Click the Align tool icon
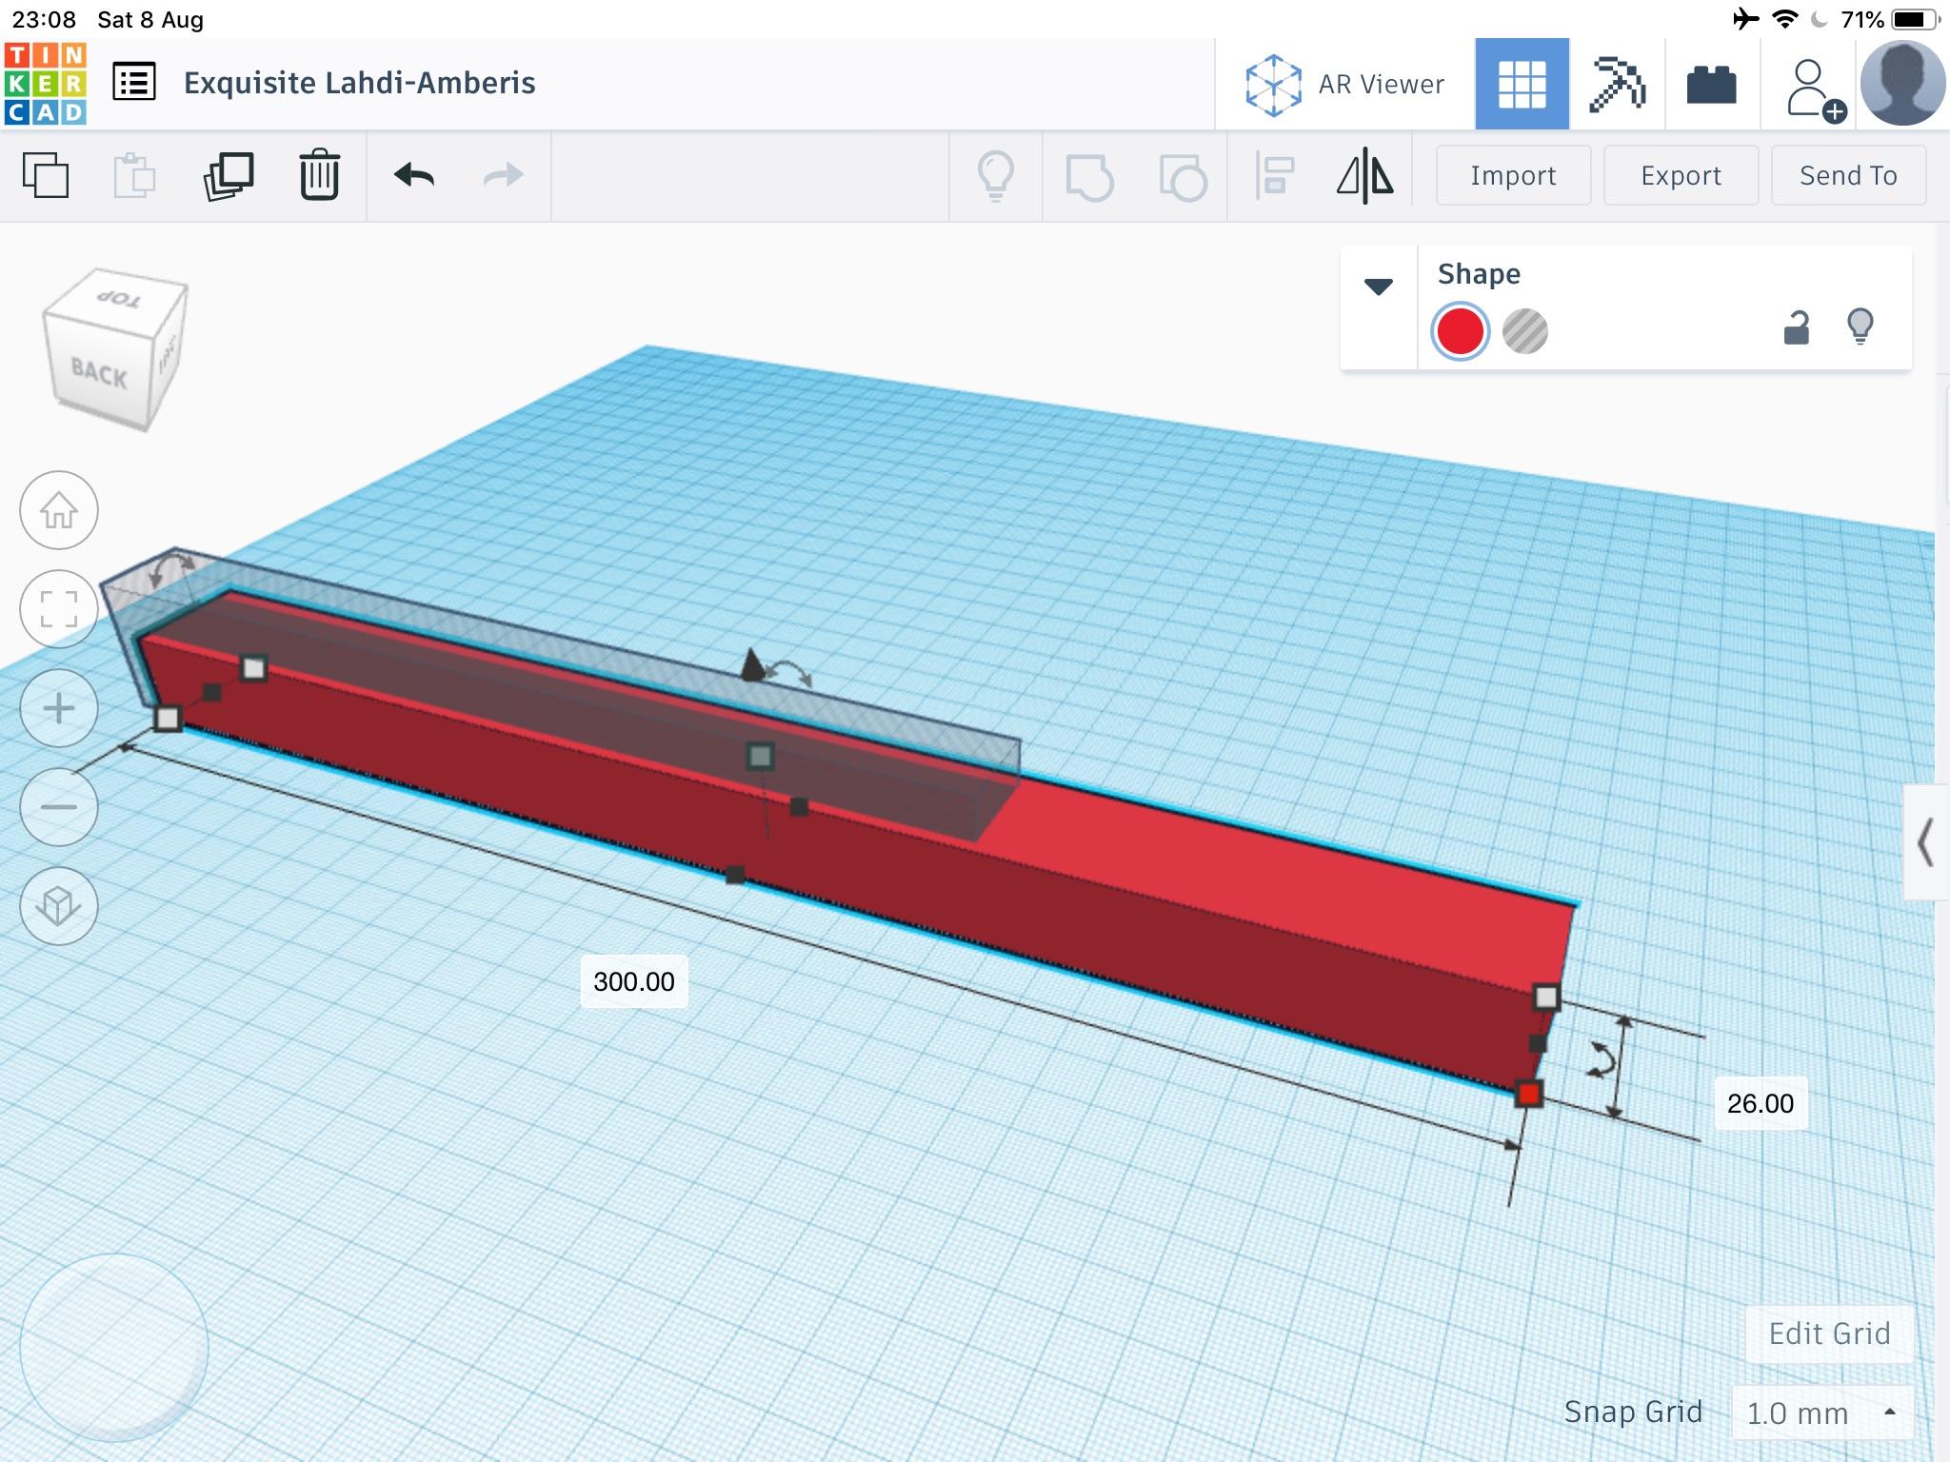Viewport: 1950px width, 1462px height. [1274, 176]
